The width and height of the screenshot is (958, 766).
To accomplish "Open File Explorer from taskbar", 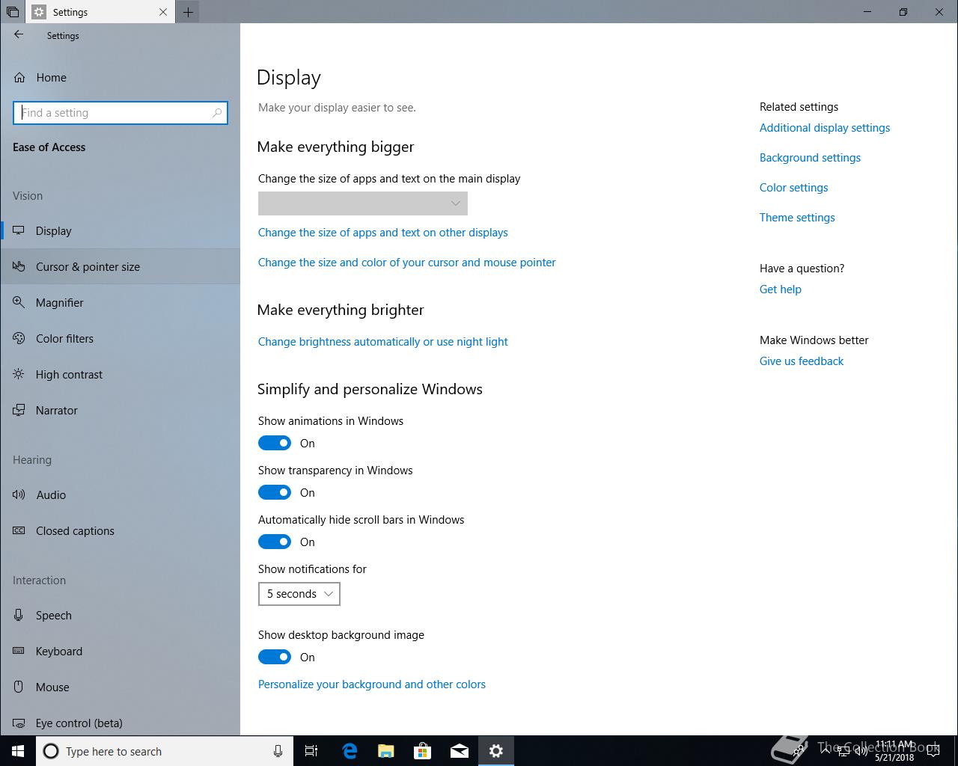I will pos(385,751).
